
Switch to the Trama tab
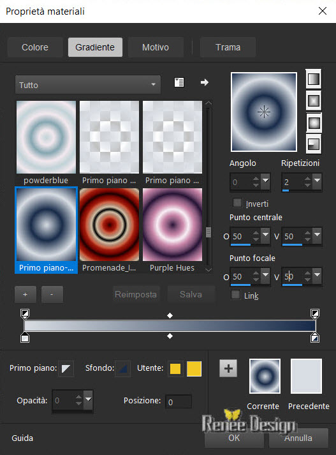pos(228,47)
